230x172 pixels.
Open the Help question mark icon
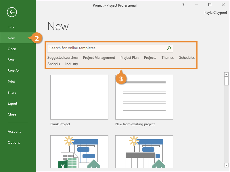point(183,5)
